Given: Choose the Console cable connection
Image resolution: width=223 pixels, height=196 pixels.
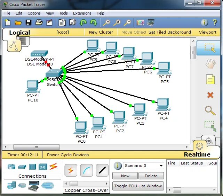Looking at the screenshot, I should (87, 170).
